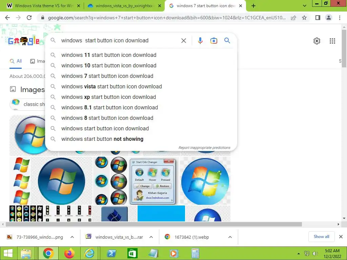Pick suggestion windows 7 start button icon download

[x=141, y=76]
